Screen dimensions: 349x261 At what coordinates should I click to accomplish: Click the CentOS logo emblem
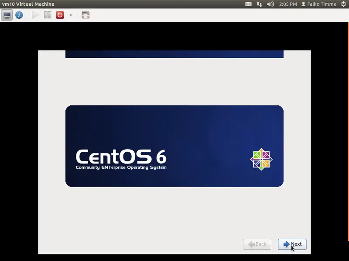[261, 159]
